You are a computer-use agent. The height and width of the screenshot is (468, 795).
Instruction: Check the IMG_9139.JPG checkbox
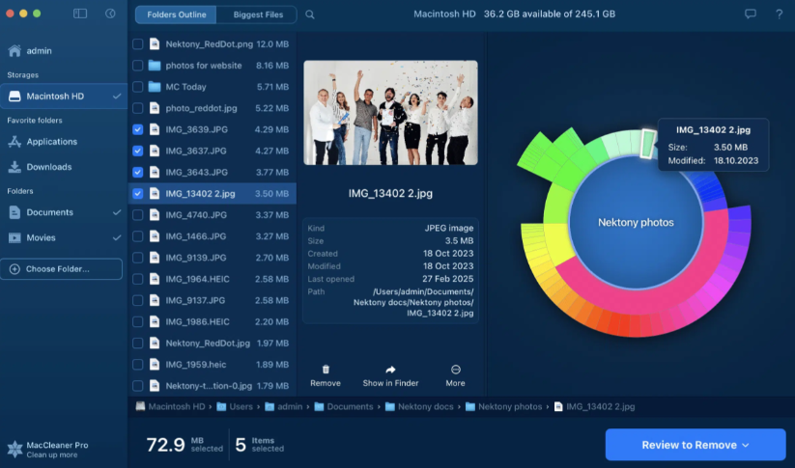[x=137, y=258]
